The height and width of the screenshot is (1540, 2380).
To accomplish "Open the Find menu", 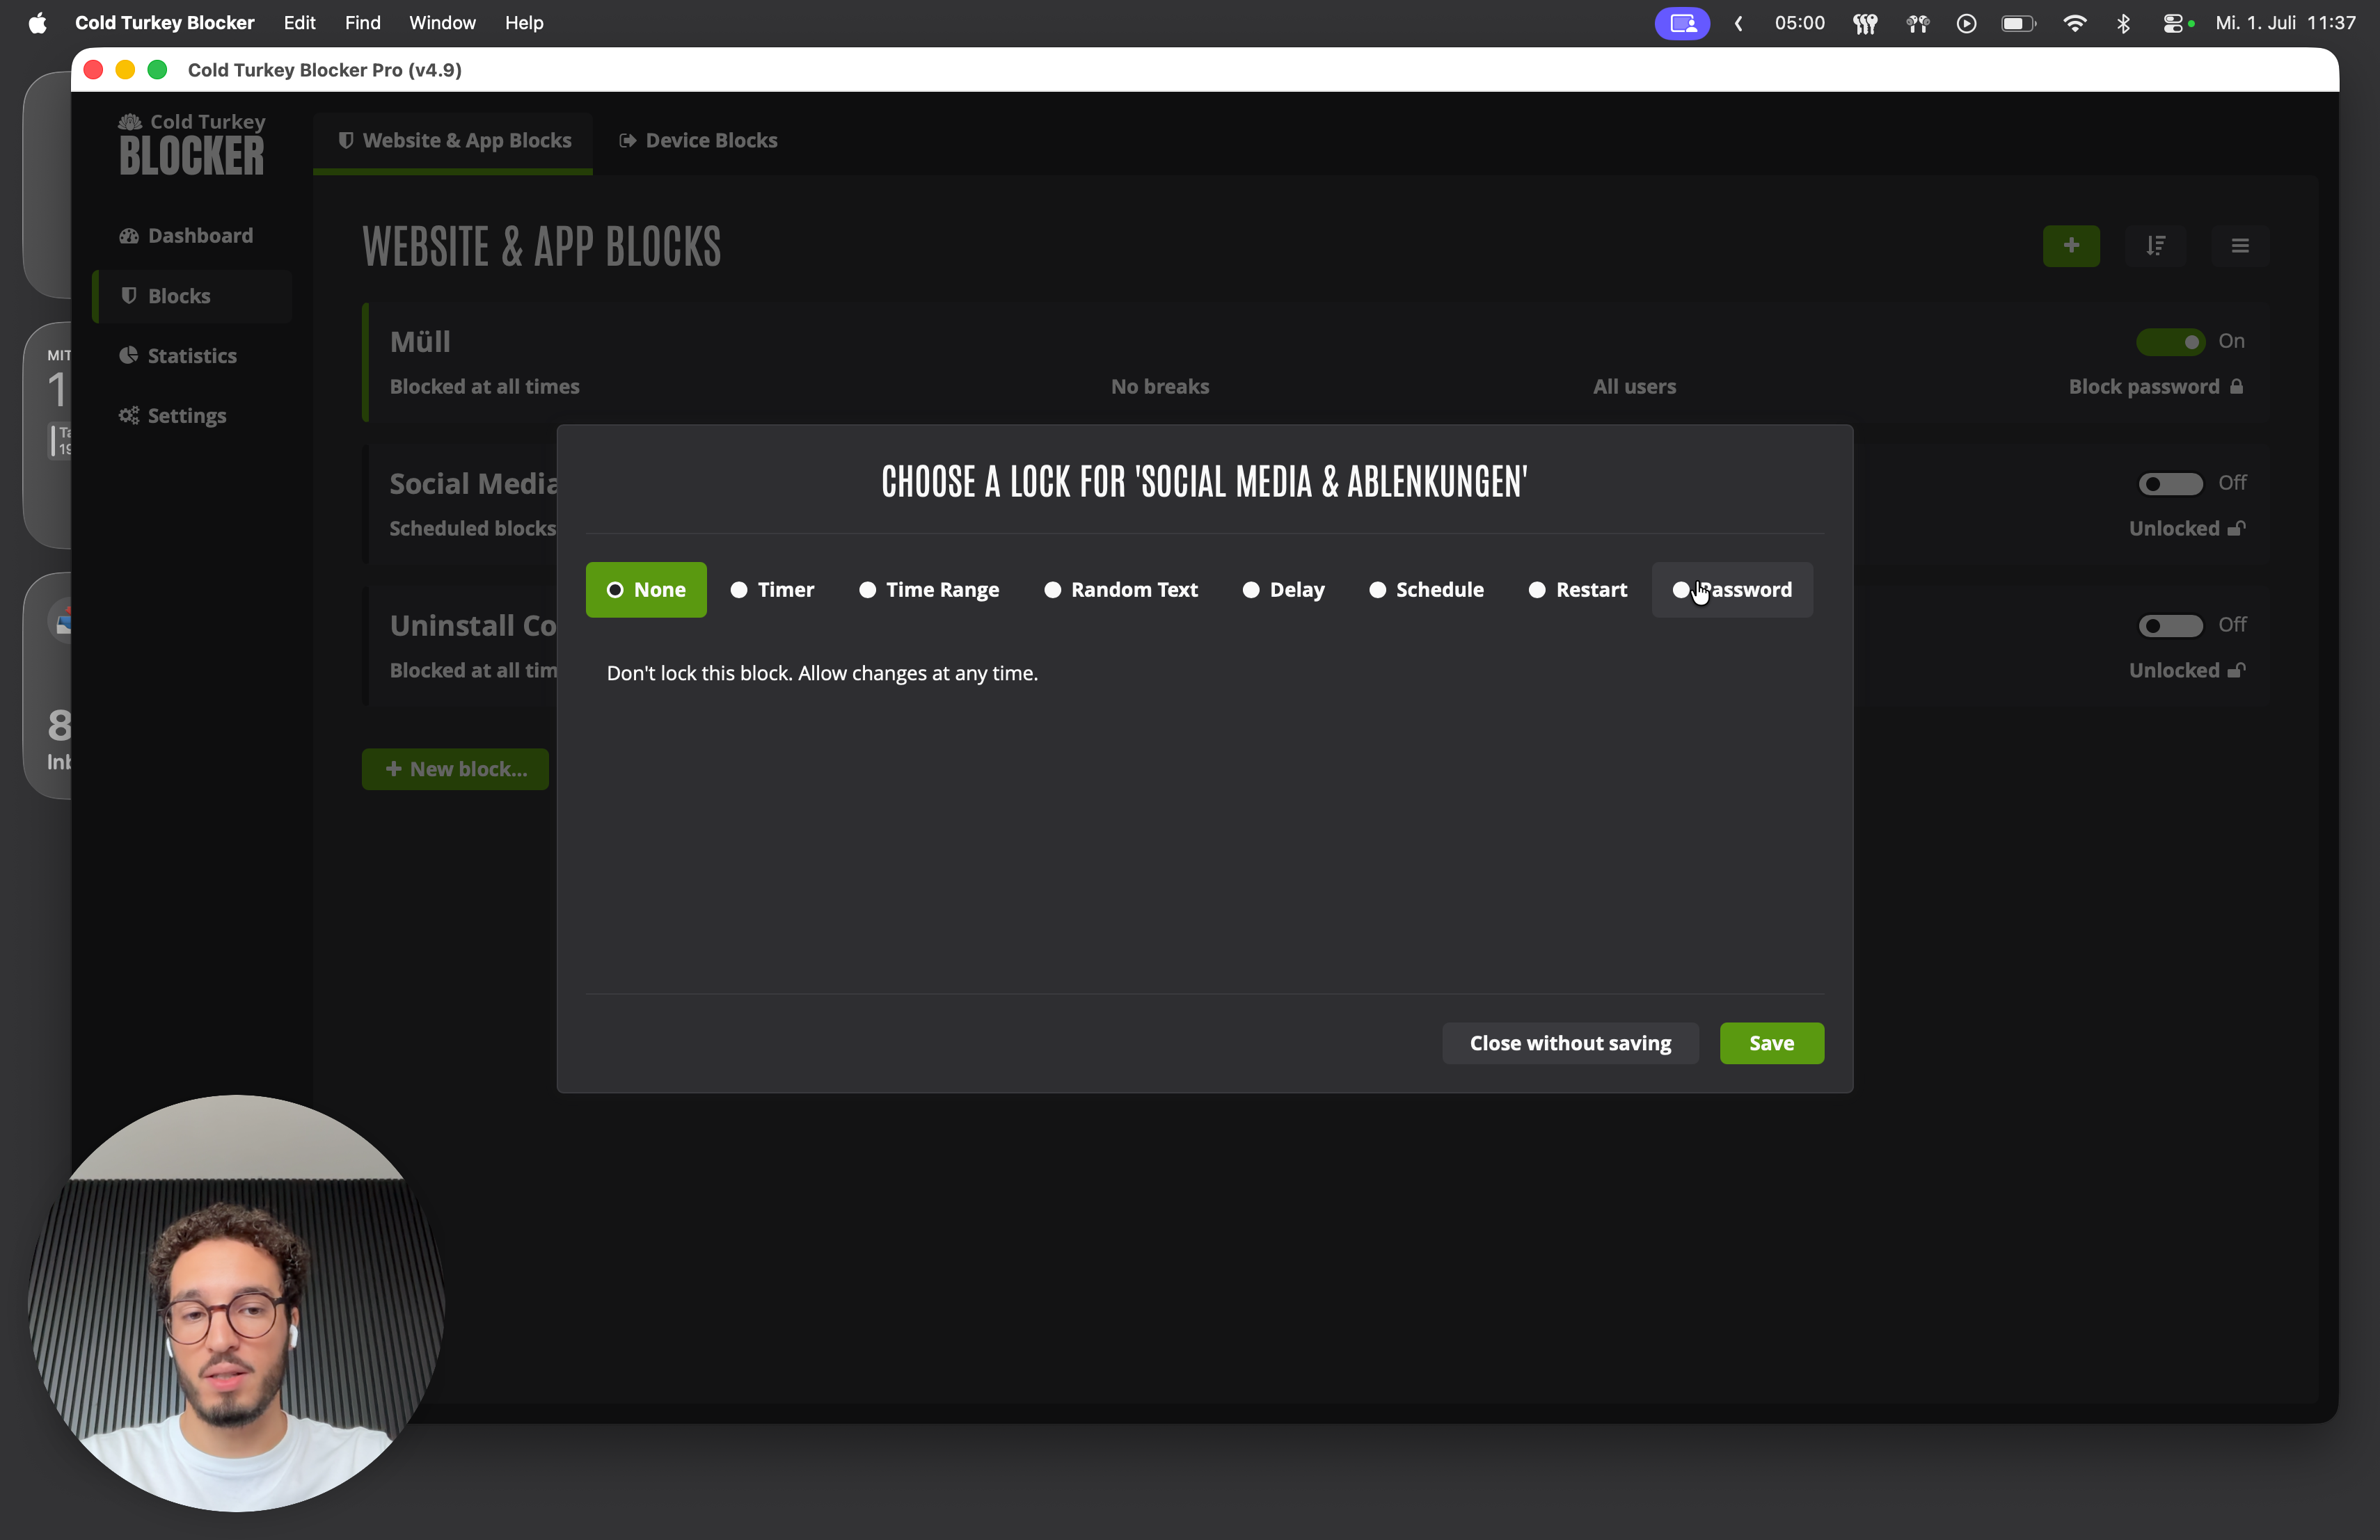I will (x=362, y=23).
